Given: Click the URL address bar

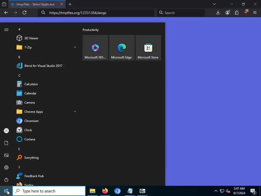Looking at the screenshot, I should coord(96,13).
